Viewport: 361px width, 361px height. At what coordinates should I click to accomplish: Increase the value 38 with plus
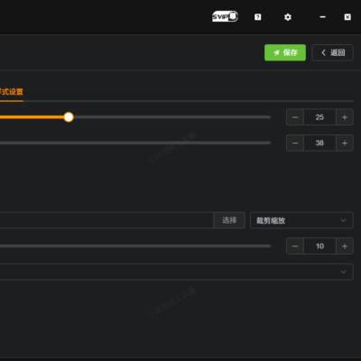345,143
